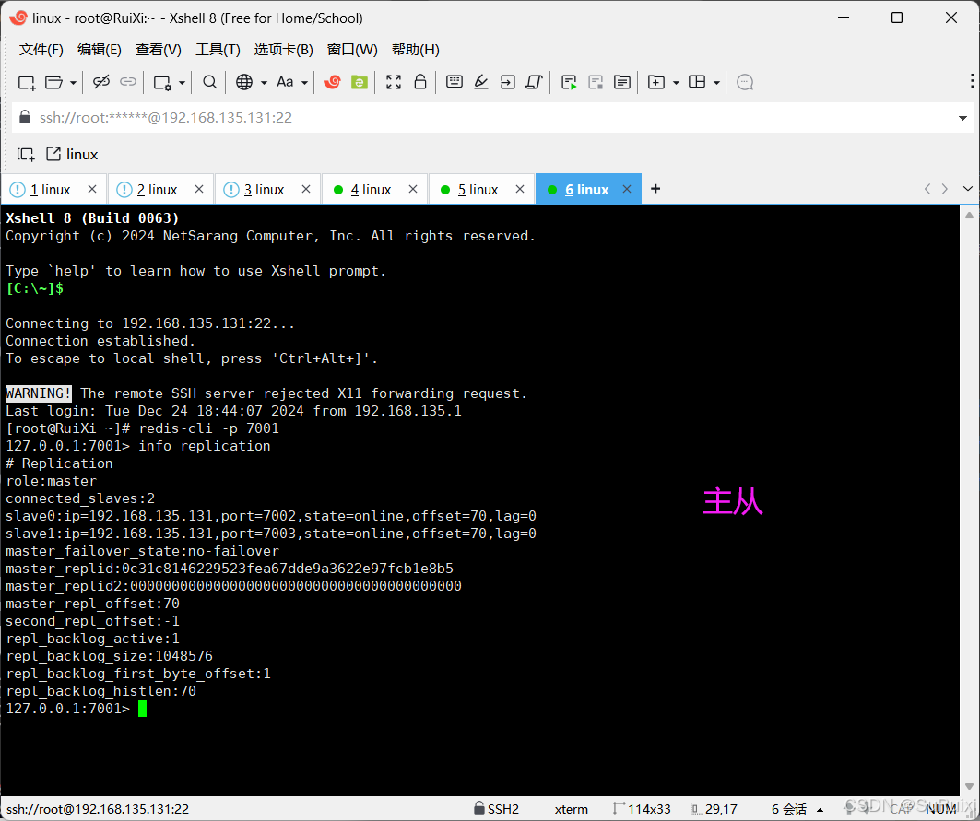Expand new tab group dropdown arrow

pyautogui.click(x=676, y=83)
